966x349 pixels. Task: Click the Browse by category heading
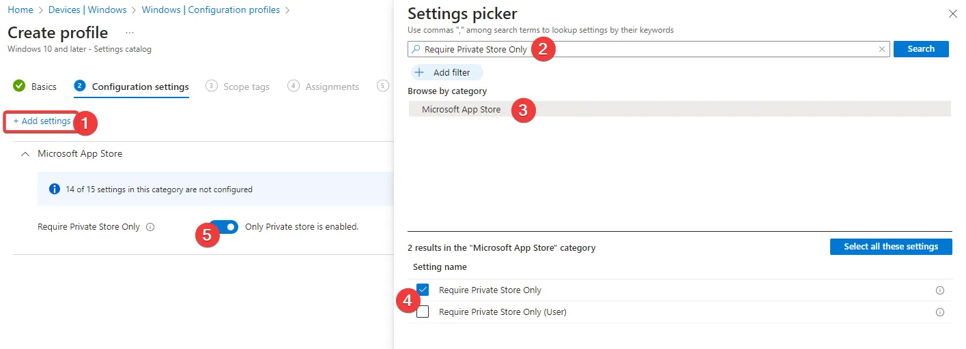coord(447,91)
